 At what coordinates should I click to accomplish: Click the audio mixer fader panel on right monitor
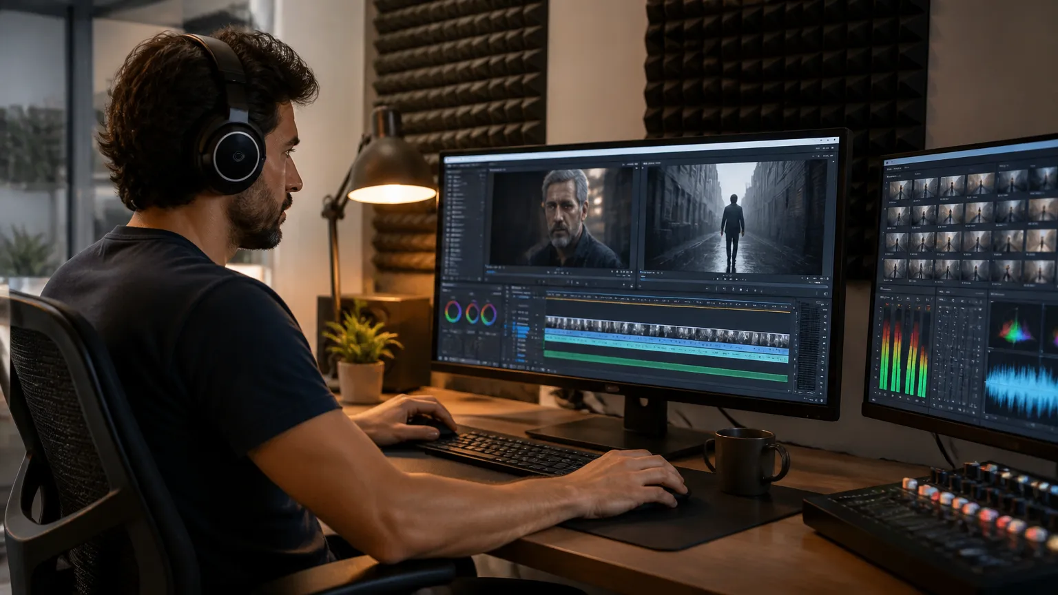959,353
